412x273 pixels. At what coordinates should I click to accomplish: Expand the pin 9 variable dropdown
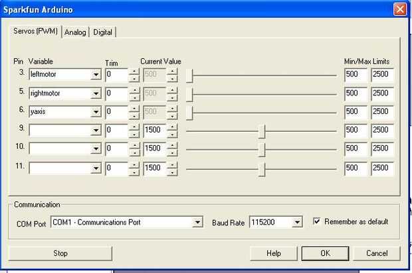tap(96, 131)
